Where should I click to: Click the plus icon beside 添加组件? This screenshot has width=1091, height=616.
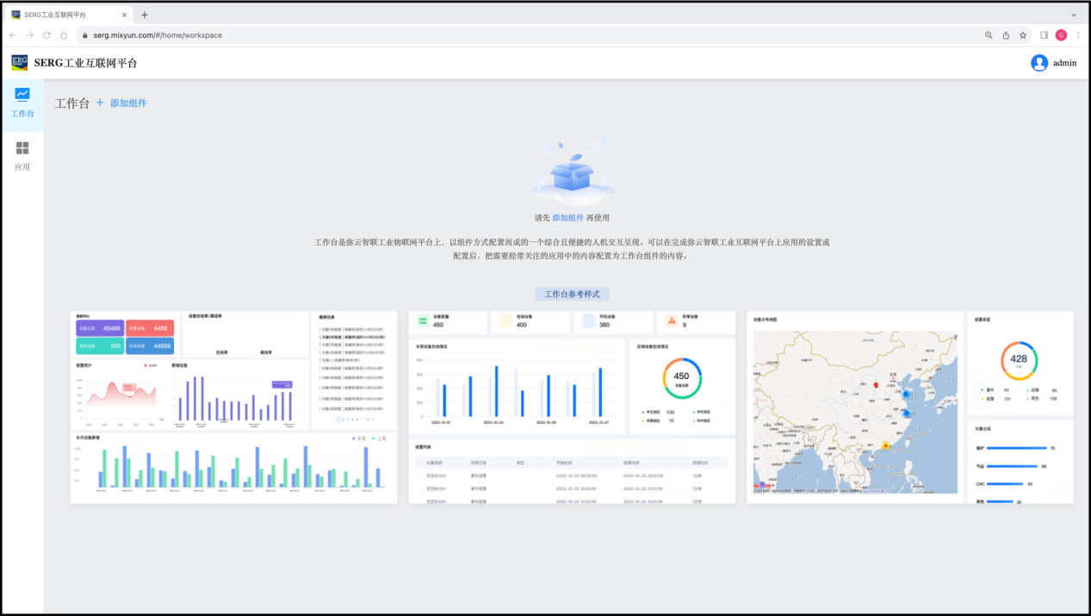[100, 103]
